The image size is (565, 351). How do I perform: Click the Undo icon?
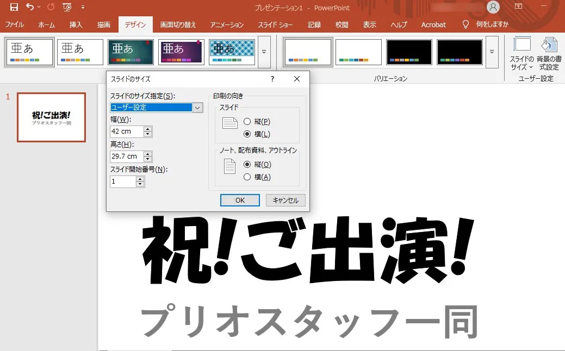(x=30, y=8)
